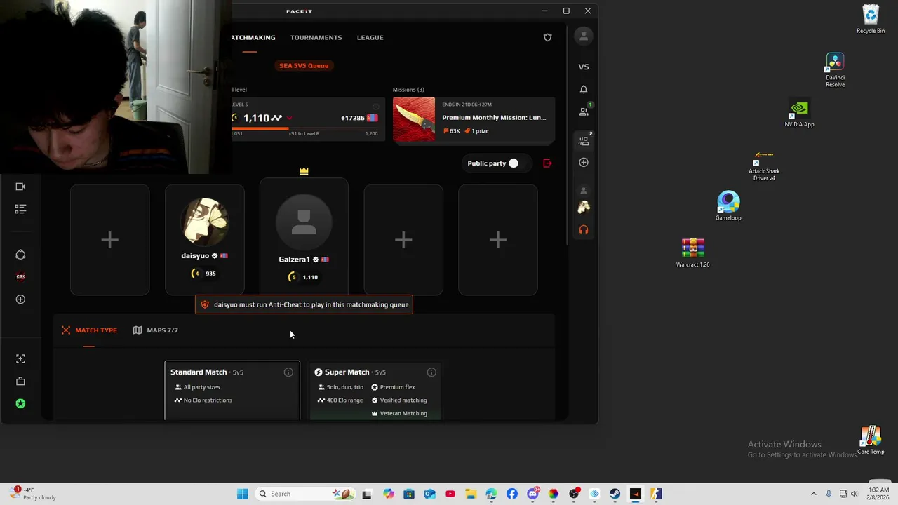The image size is (898, 505).
Task: Click the anti-cheat warning banner
Action: point(304,304)
